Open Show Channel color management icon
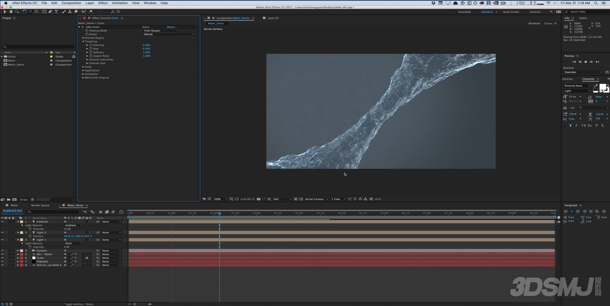 click(x=269, y=199)
